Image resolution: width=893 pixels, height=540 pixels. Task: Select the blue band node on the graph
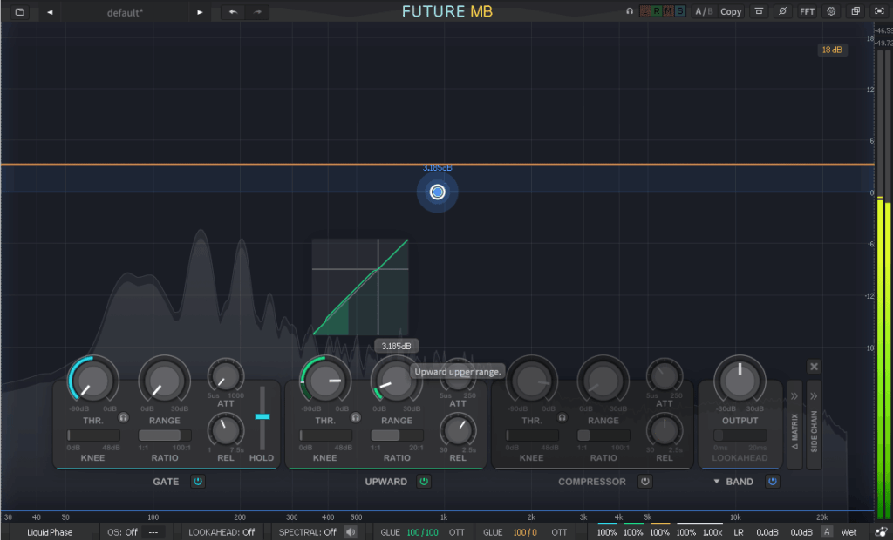click(x=438, y=192)
